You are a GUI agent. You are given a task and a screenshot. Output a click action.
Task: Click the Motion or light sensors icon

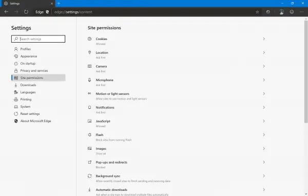coord(89,93)
